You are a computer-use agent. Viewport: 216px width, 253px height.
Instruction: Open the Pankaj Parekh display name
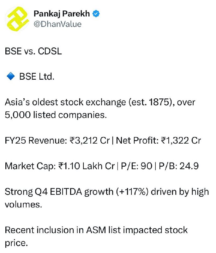tap(62, 14)
